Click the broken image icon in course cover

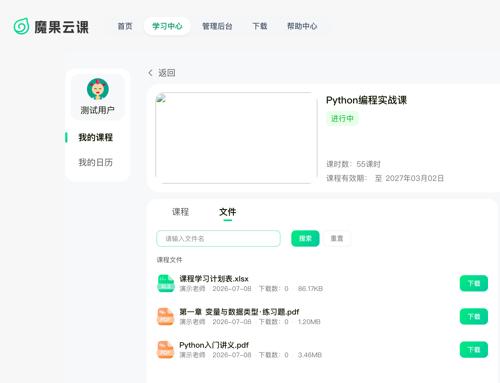(161, 98)
